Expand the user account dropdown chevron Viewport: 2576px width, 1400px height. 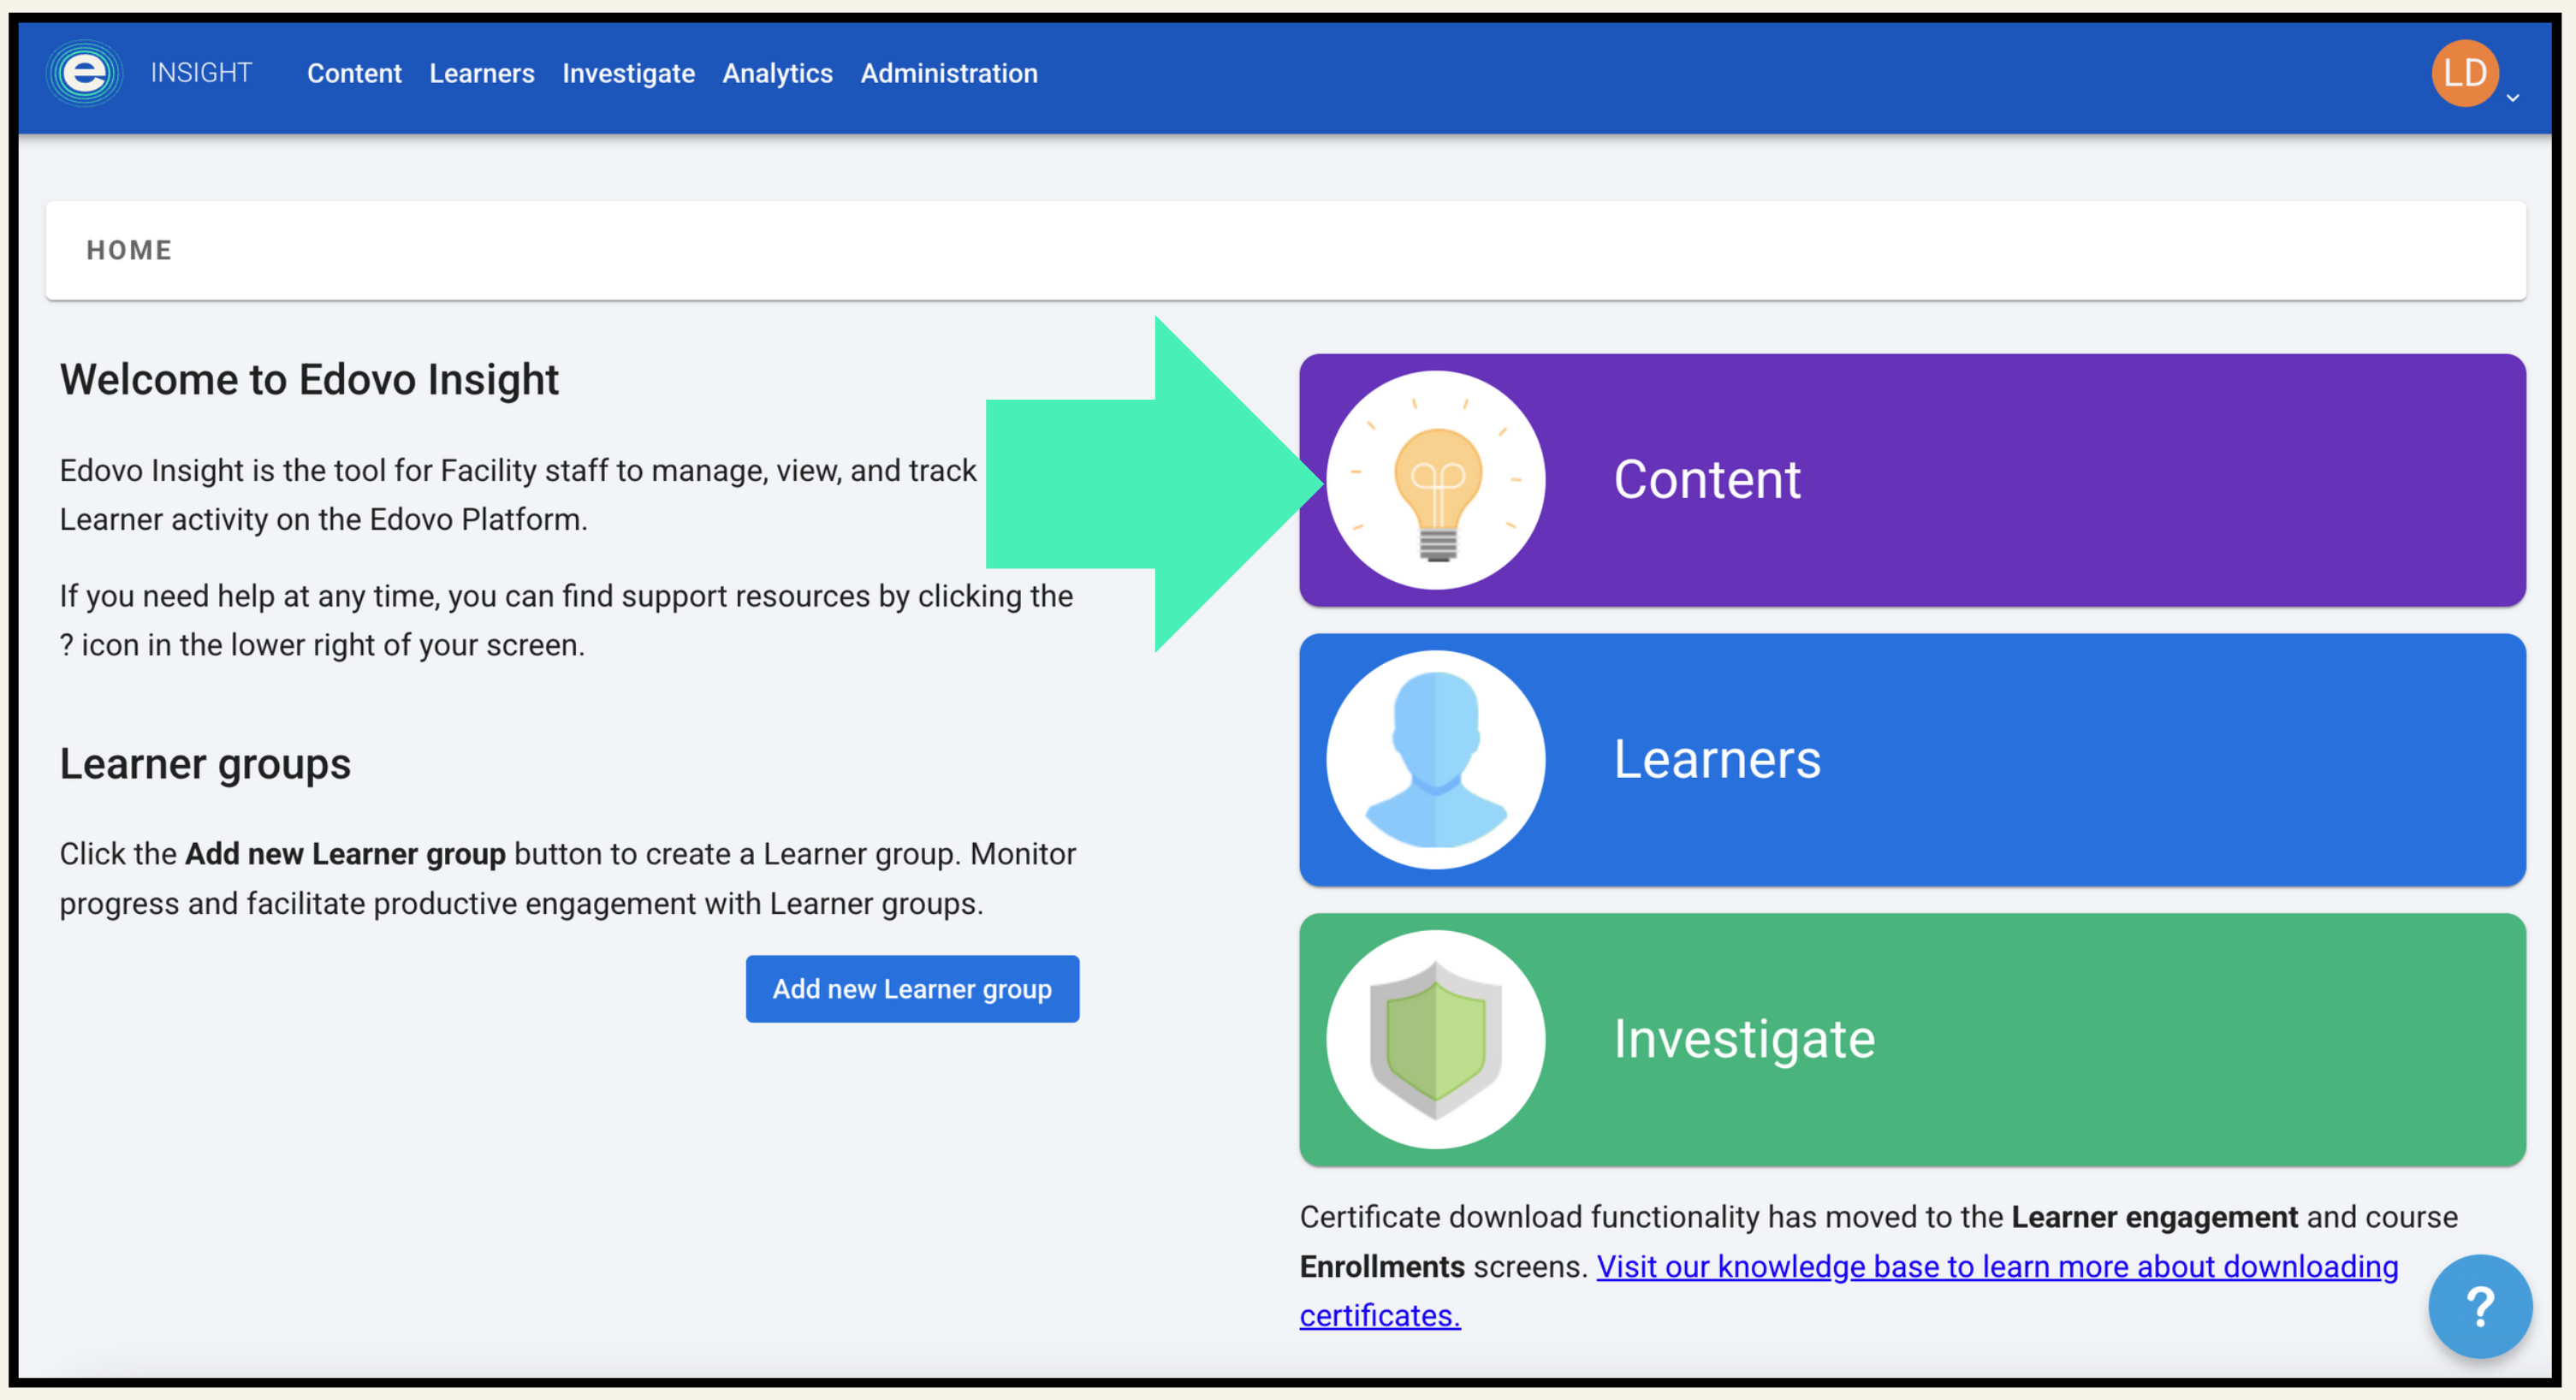pyautogui.click(x=2512, y=98)
